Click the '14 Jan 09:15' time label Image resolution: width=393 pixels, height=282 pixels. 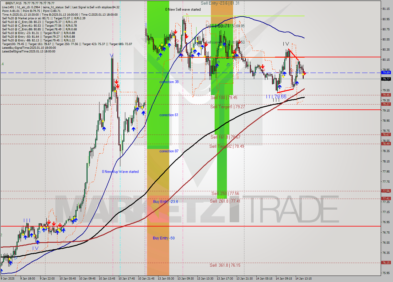click(284, 279)
